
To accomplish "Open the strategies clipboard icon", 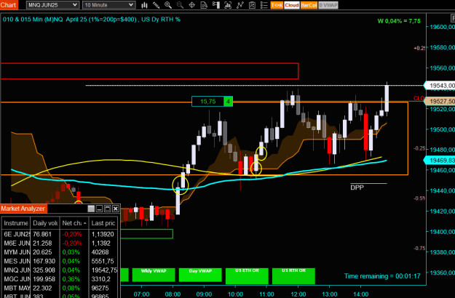I will click(252, 5).
